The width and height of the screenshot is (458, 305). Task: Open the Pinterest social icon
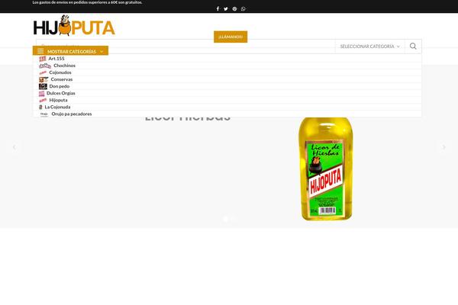point(234,8)
